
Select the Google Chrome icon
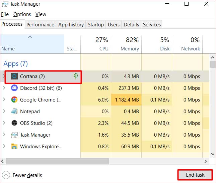point(14,100)
